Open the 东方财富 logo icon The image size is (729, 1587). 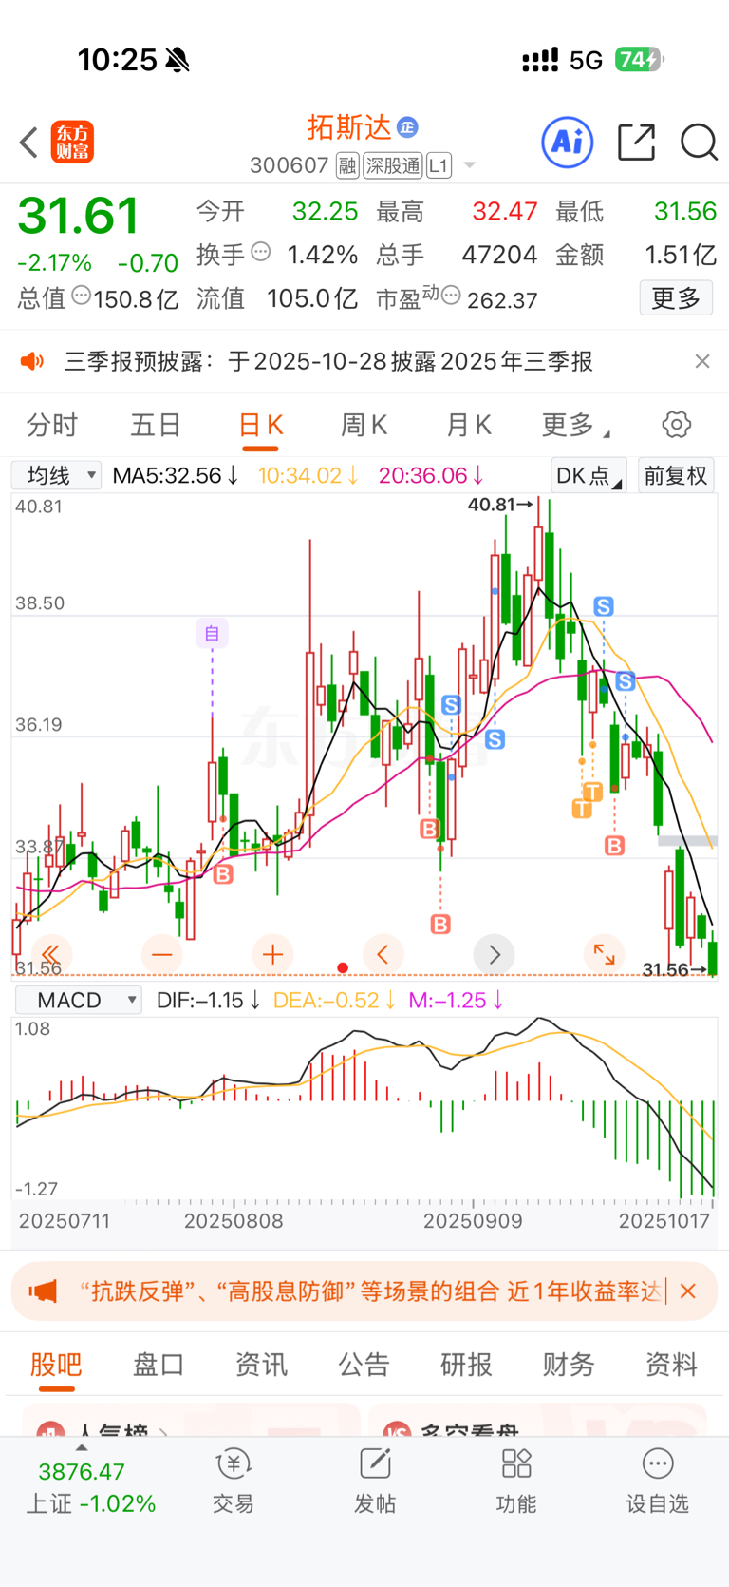[72, 143]
